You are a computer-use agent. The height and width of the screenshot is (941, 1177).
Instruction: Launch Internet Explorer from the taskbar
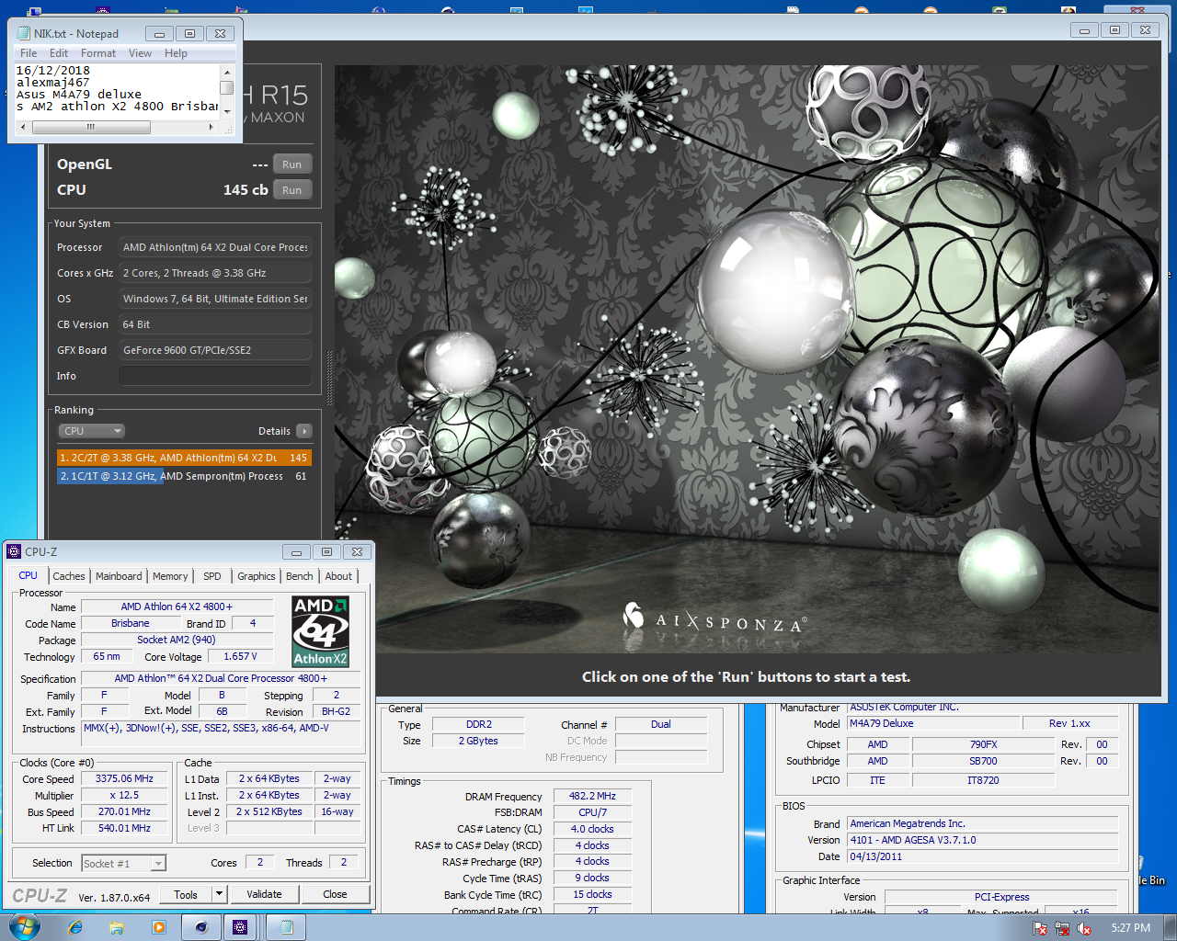tap(75, 927)
